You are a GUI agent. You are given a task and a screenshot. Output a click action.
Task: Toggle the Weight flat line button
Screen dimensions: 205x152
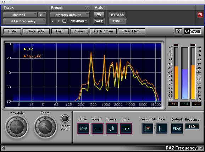tap(98, 129)
